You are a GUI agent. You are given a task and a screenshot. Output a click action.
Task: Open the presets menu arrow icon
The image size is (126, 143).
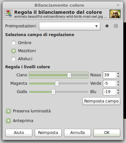pyautogui.click(x=116, y=26)
